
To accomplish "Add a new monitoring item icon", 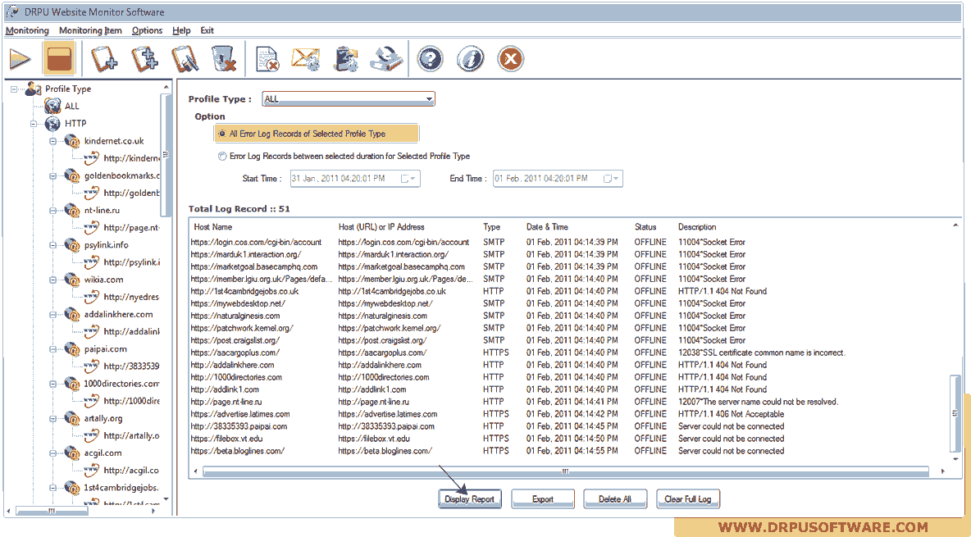I will click(x=103, y=59).
